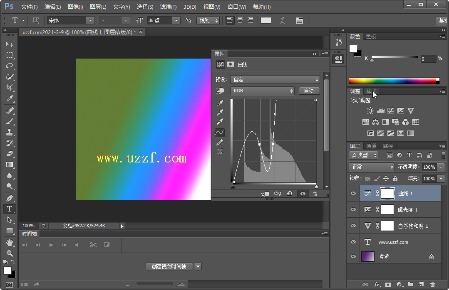Select left align text option
Viewport: 449px width, 290px height.
click(230, 20)
